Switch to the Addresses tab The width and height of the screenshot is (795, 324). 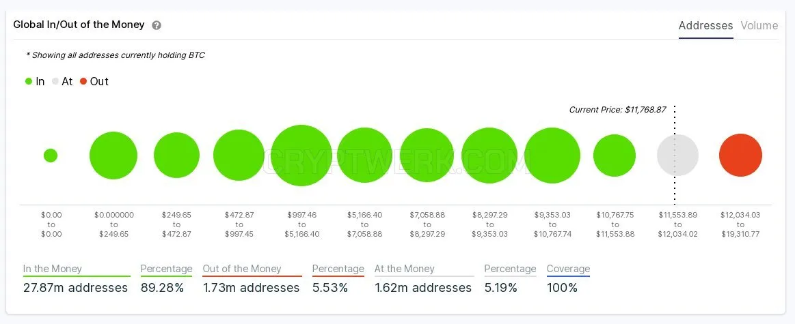(x=705, y=25)
